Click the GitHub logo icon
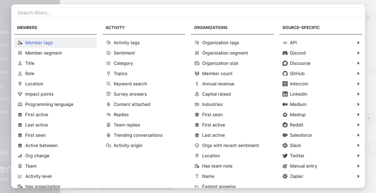Viewport: 376px width, 193px height. [285, 73]
